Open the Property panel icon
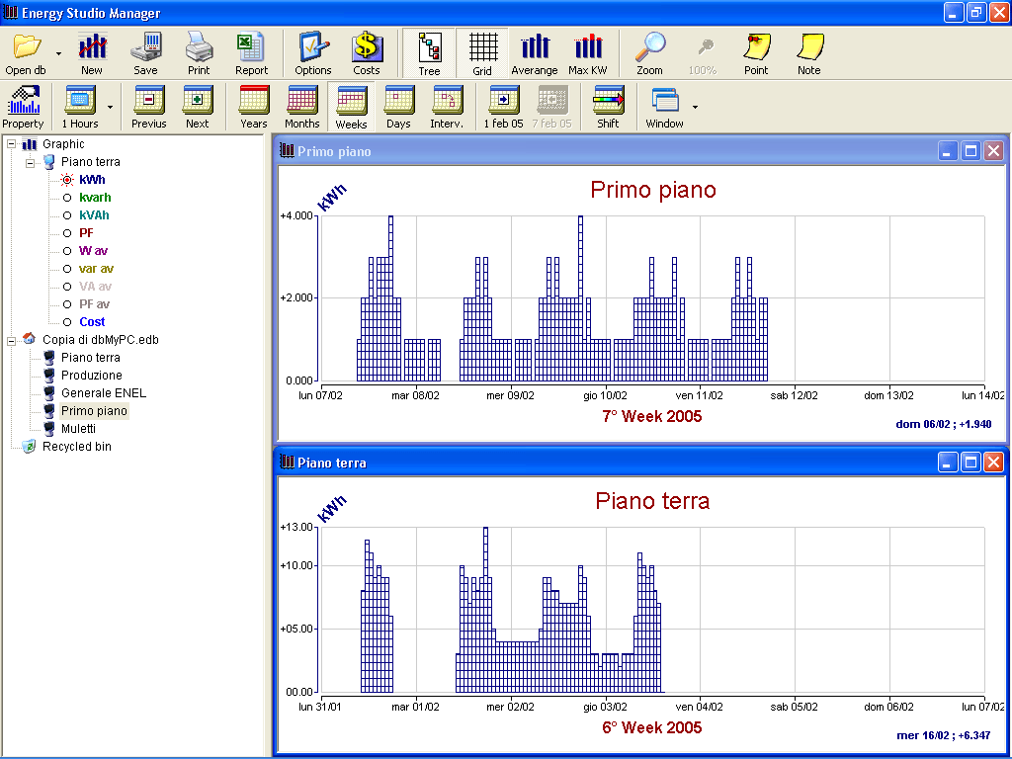This screenshot has width=1012, height=759. click(x=23, y=101)
